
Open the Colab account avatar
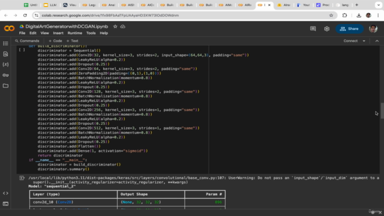(x=373, y=29)
